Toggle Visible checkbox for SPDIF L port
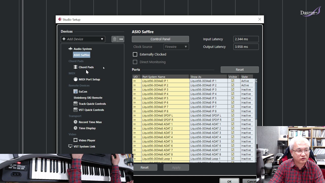The height and width of the screenshot is (183, 325). point(233,115)
